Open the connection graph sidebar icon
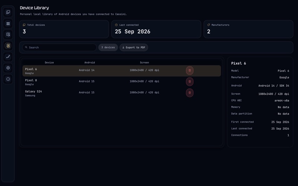Viewport: 298px width, 186px height. point(8,57)
